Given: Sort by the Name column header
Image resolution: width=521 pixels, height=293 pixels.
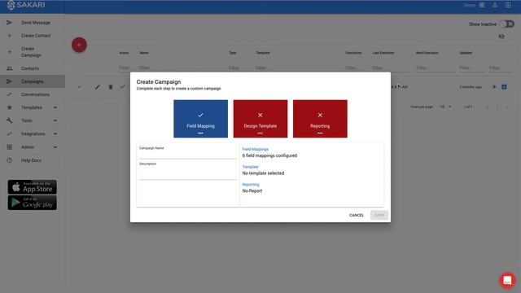Looking at the screenshot, I should tap(144, 53).
